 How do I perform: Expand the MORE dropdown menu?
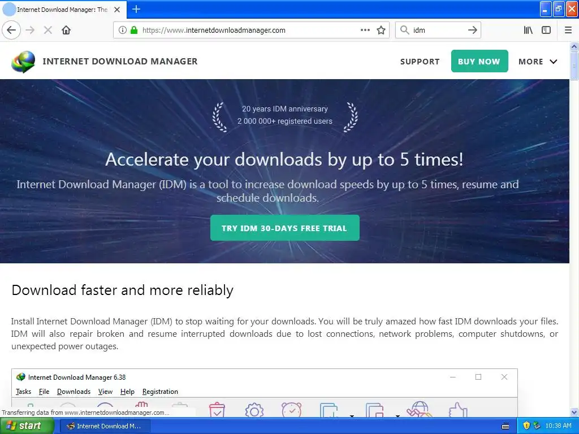(538, 62)
